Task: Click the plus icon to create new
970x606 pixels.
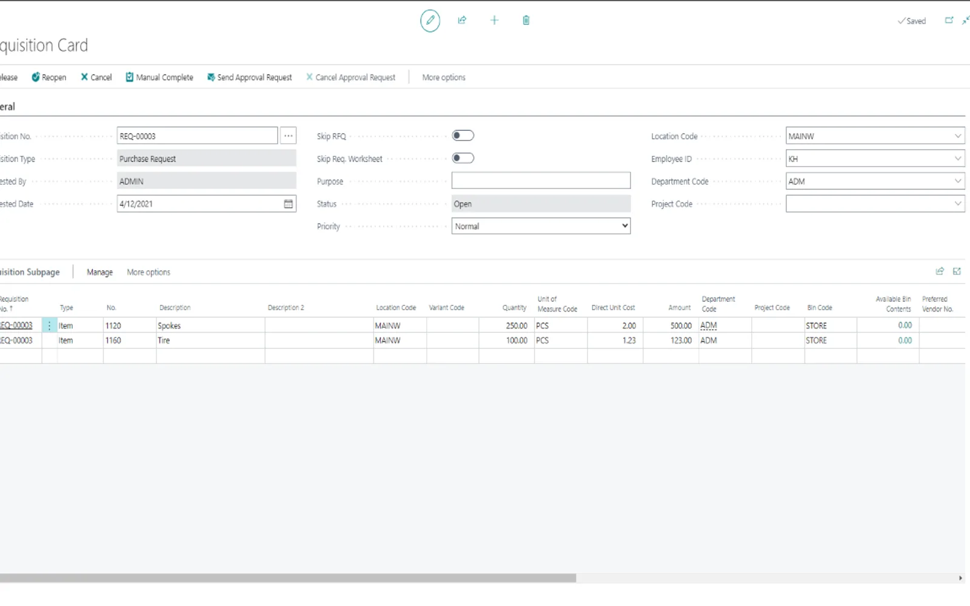Action: click(494, 20)
